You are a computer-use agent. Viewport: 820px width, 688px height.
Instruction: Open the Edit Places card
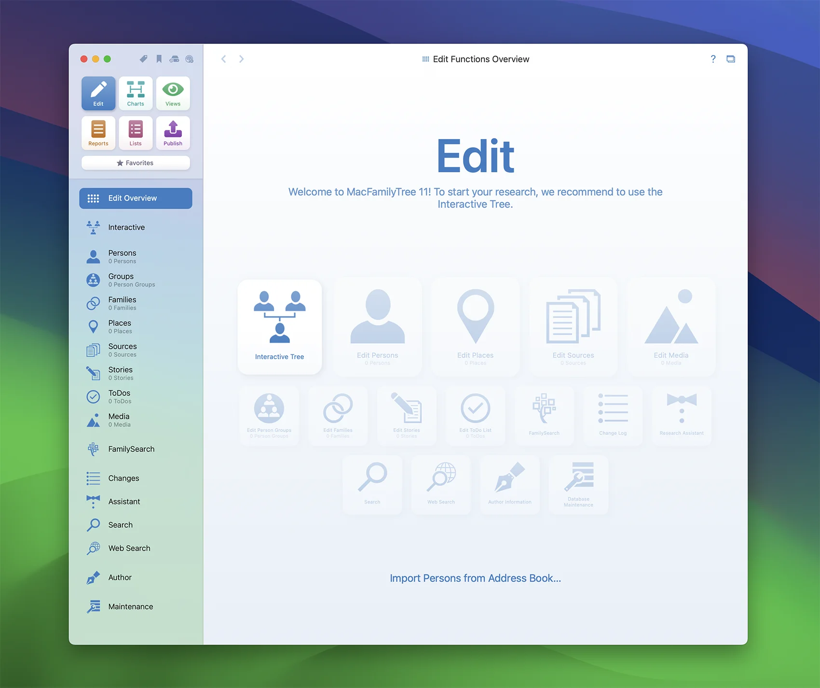point(476,327)
